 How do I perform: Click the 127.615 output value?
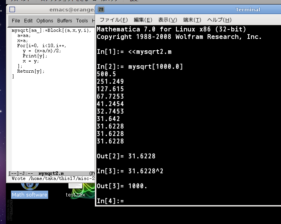110,89
